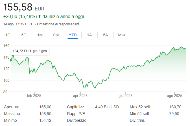Switch chart to 1A range
This screenshot has height=126, width=190.
[89, 35]
